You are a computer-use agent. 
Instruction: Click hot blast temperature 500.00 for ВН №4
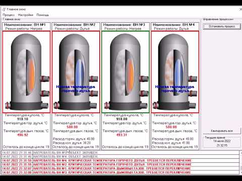coord(171,127)
